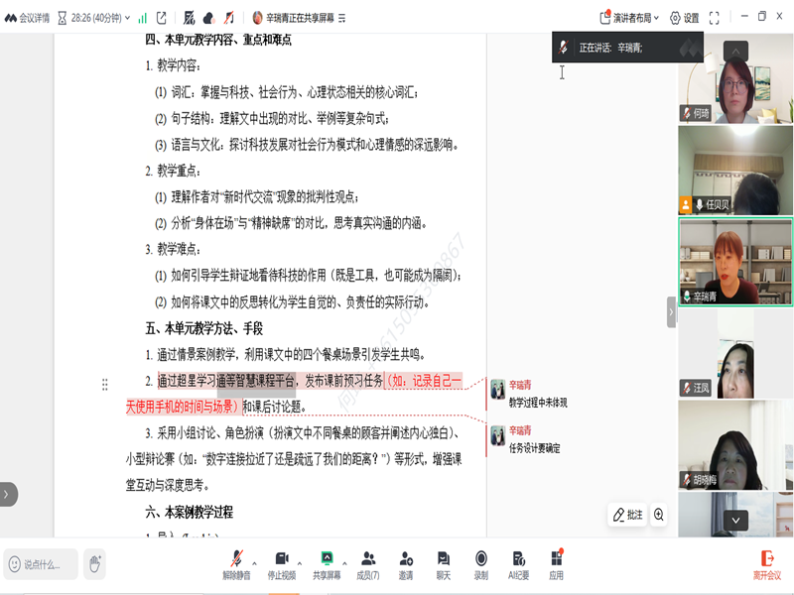
Task: Start recording with 录制 icon
Action: pyautogui.click(x=481, y=563)
